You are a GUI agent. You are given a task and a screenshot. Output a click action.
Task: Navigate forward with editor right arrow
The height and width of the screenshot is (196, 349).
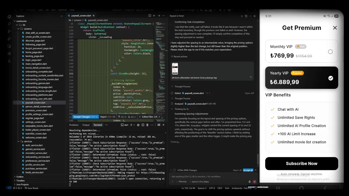(158, 16)
